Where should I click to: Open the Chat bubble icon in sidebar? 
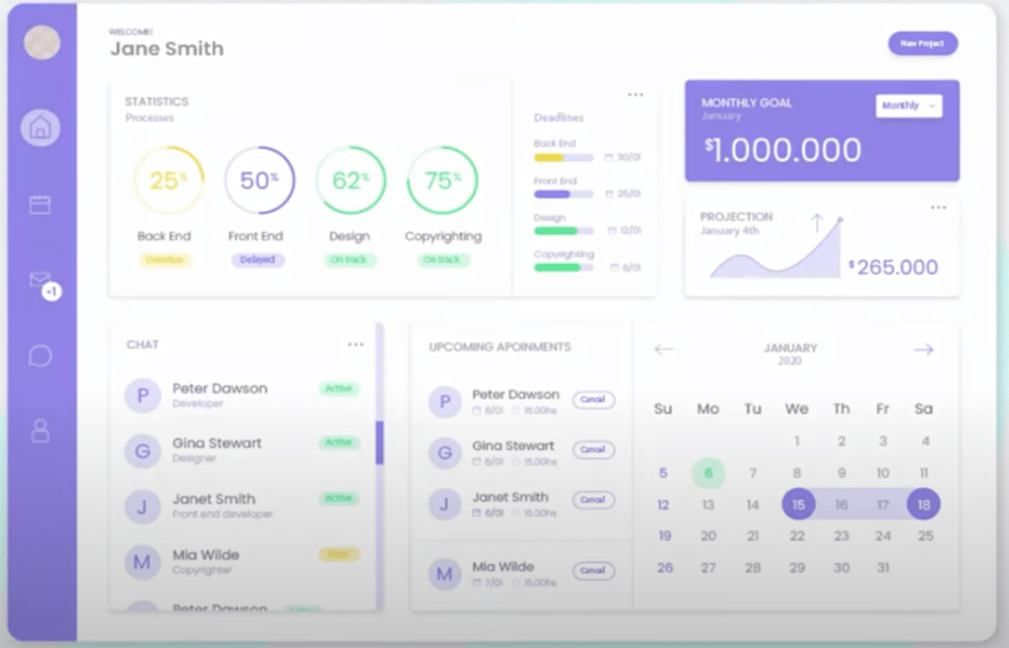click(x=40, y=356)
